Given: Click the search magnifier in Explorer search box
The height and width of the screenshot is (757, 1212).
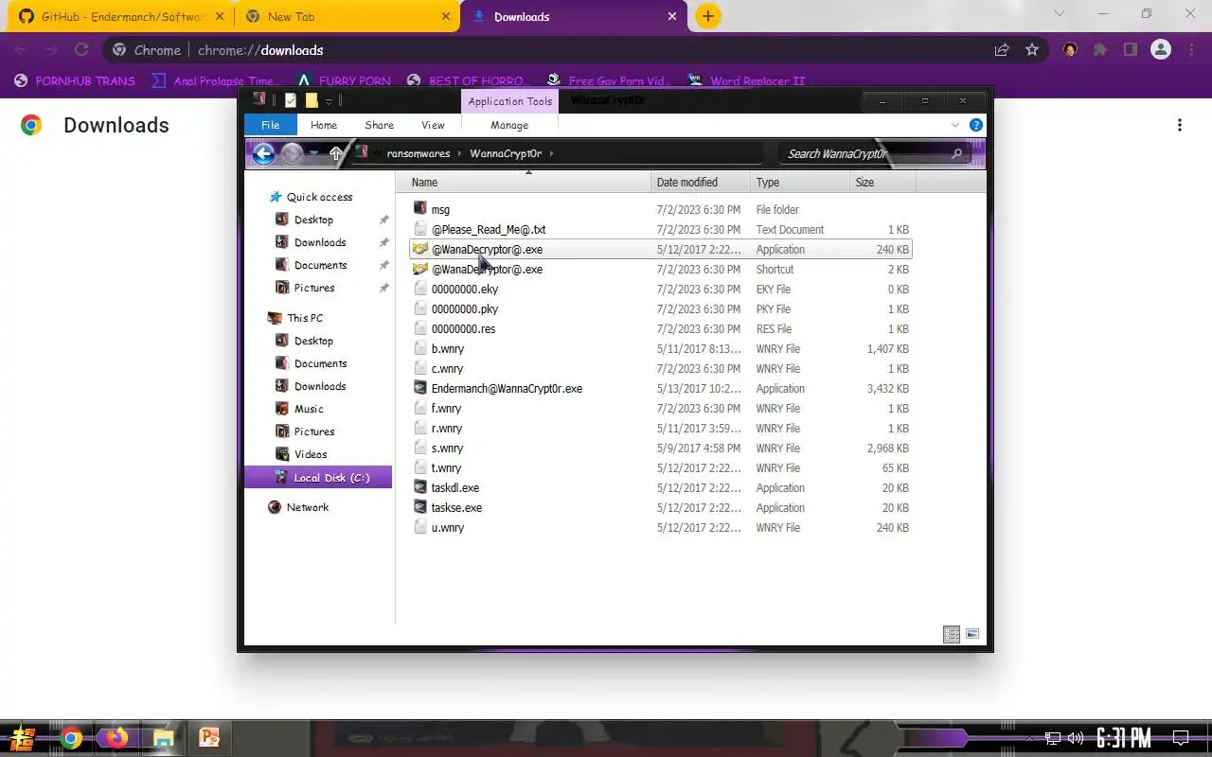Looking at the screenshot, I should (956, 153).
